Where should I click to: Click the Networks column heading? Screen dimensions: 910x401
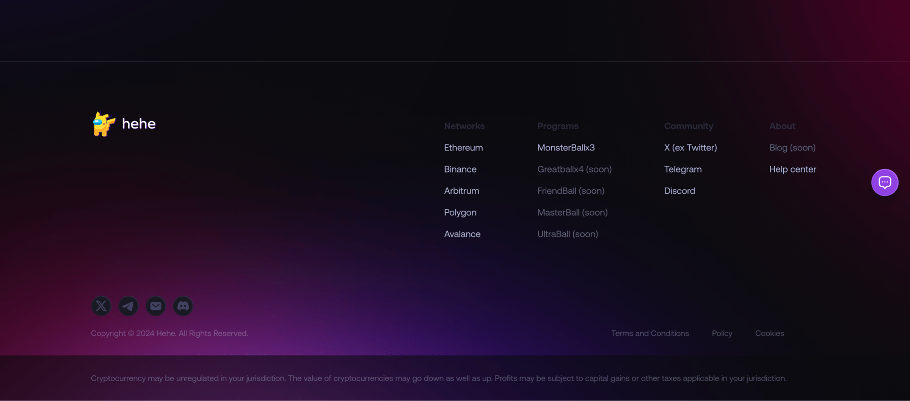point(464,126)
